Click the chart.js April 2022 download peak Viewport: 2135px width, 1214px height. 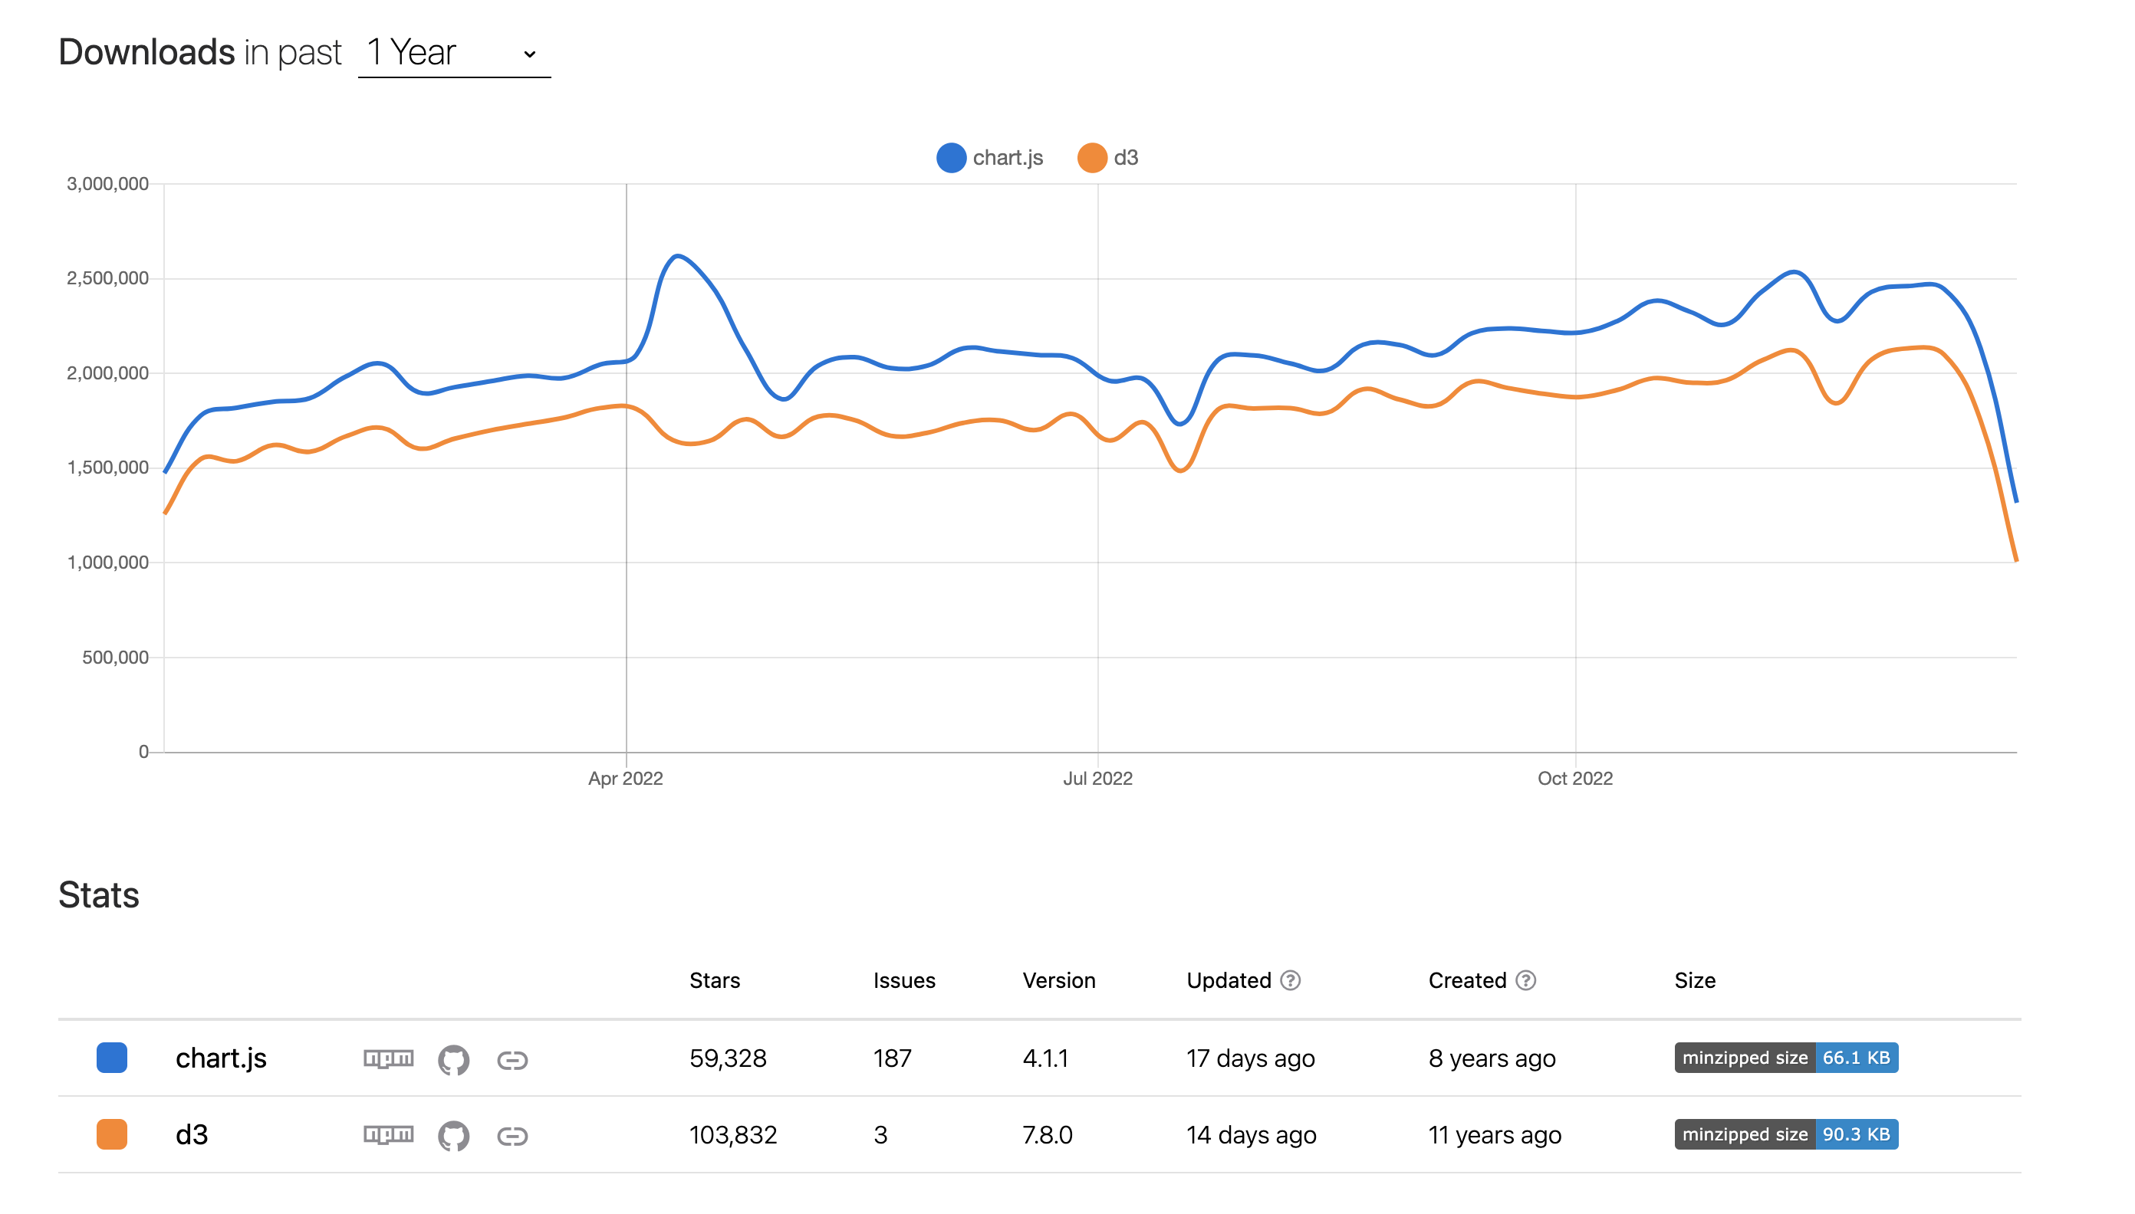[x=677, y=256]
